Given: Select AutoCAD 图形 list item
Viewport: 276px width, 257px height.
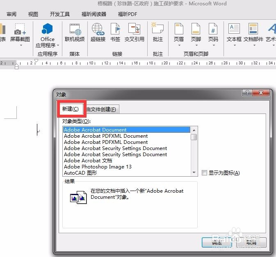Looking at the screenshot, I should [x=127, y=173].
